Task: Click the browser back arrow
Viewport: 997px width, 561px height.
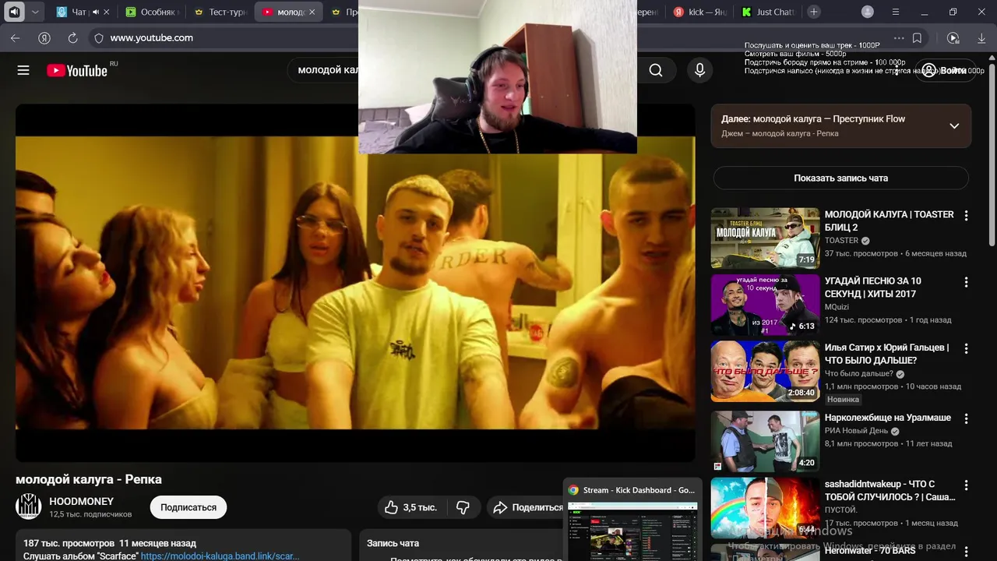Action: tap(16, 37)
